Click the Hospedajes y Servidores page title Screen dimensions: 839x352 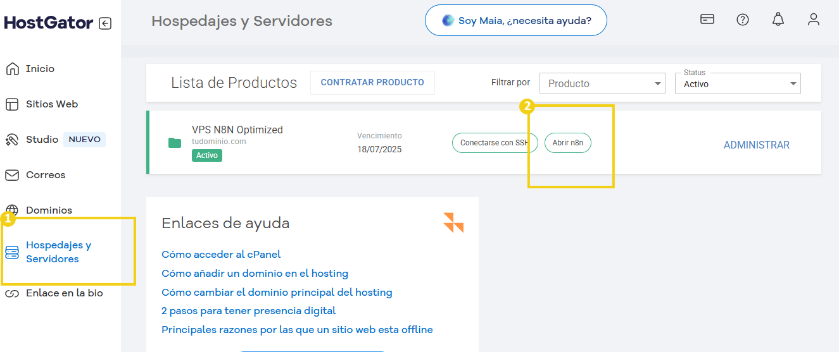click(x=242, y=21)
